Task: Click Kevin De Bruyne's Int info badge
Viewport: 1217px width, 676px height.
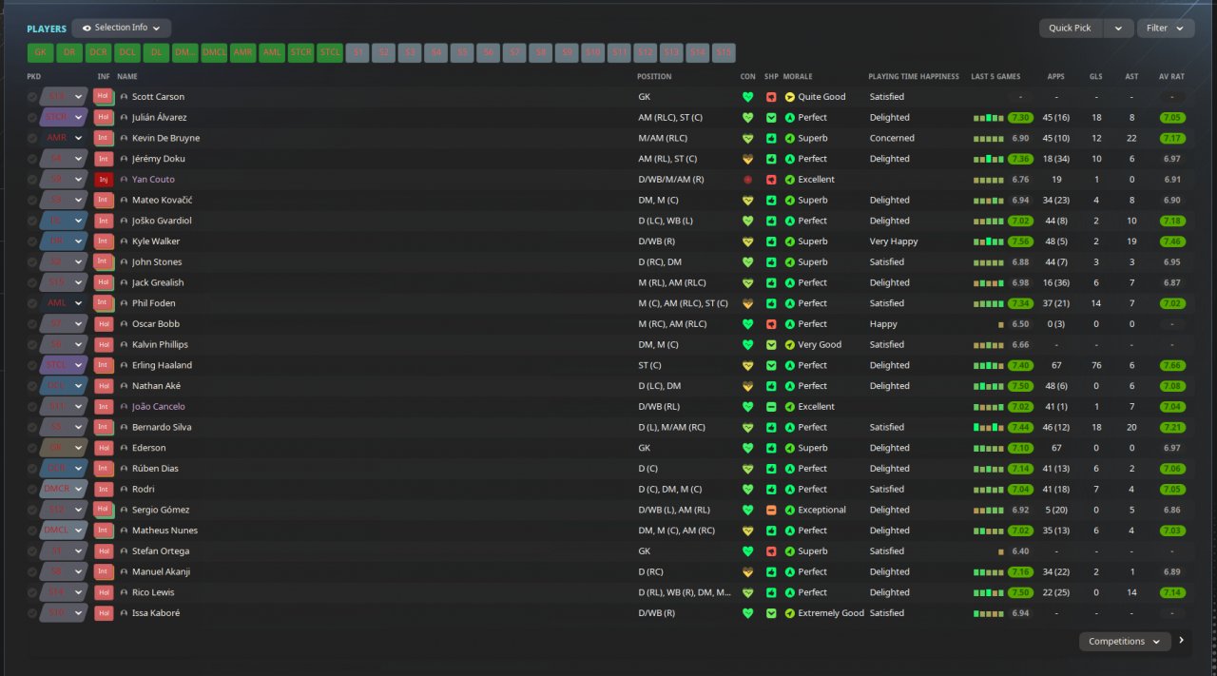Action: (104, 138)
